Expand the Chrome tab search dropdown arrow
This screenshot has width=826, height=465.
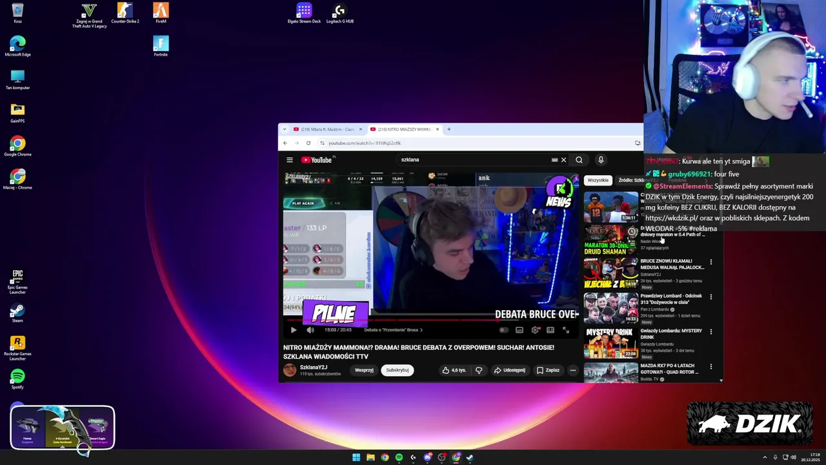(285, 129)
